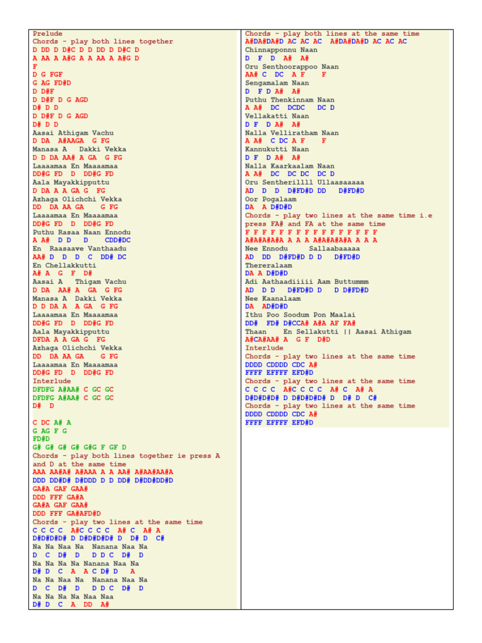Select chord line 'AAA AA#A# A#AAA A A AA# A#AA#AA#A'

103,472
